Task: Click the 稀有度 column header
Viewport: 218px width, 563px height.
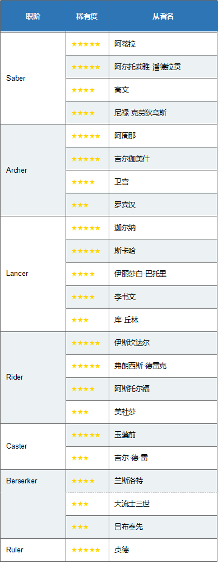Action: 87,16
